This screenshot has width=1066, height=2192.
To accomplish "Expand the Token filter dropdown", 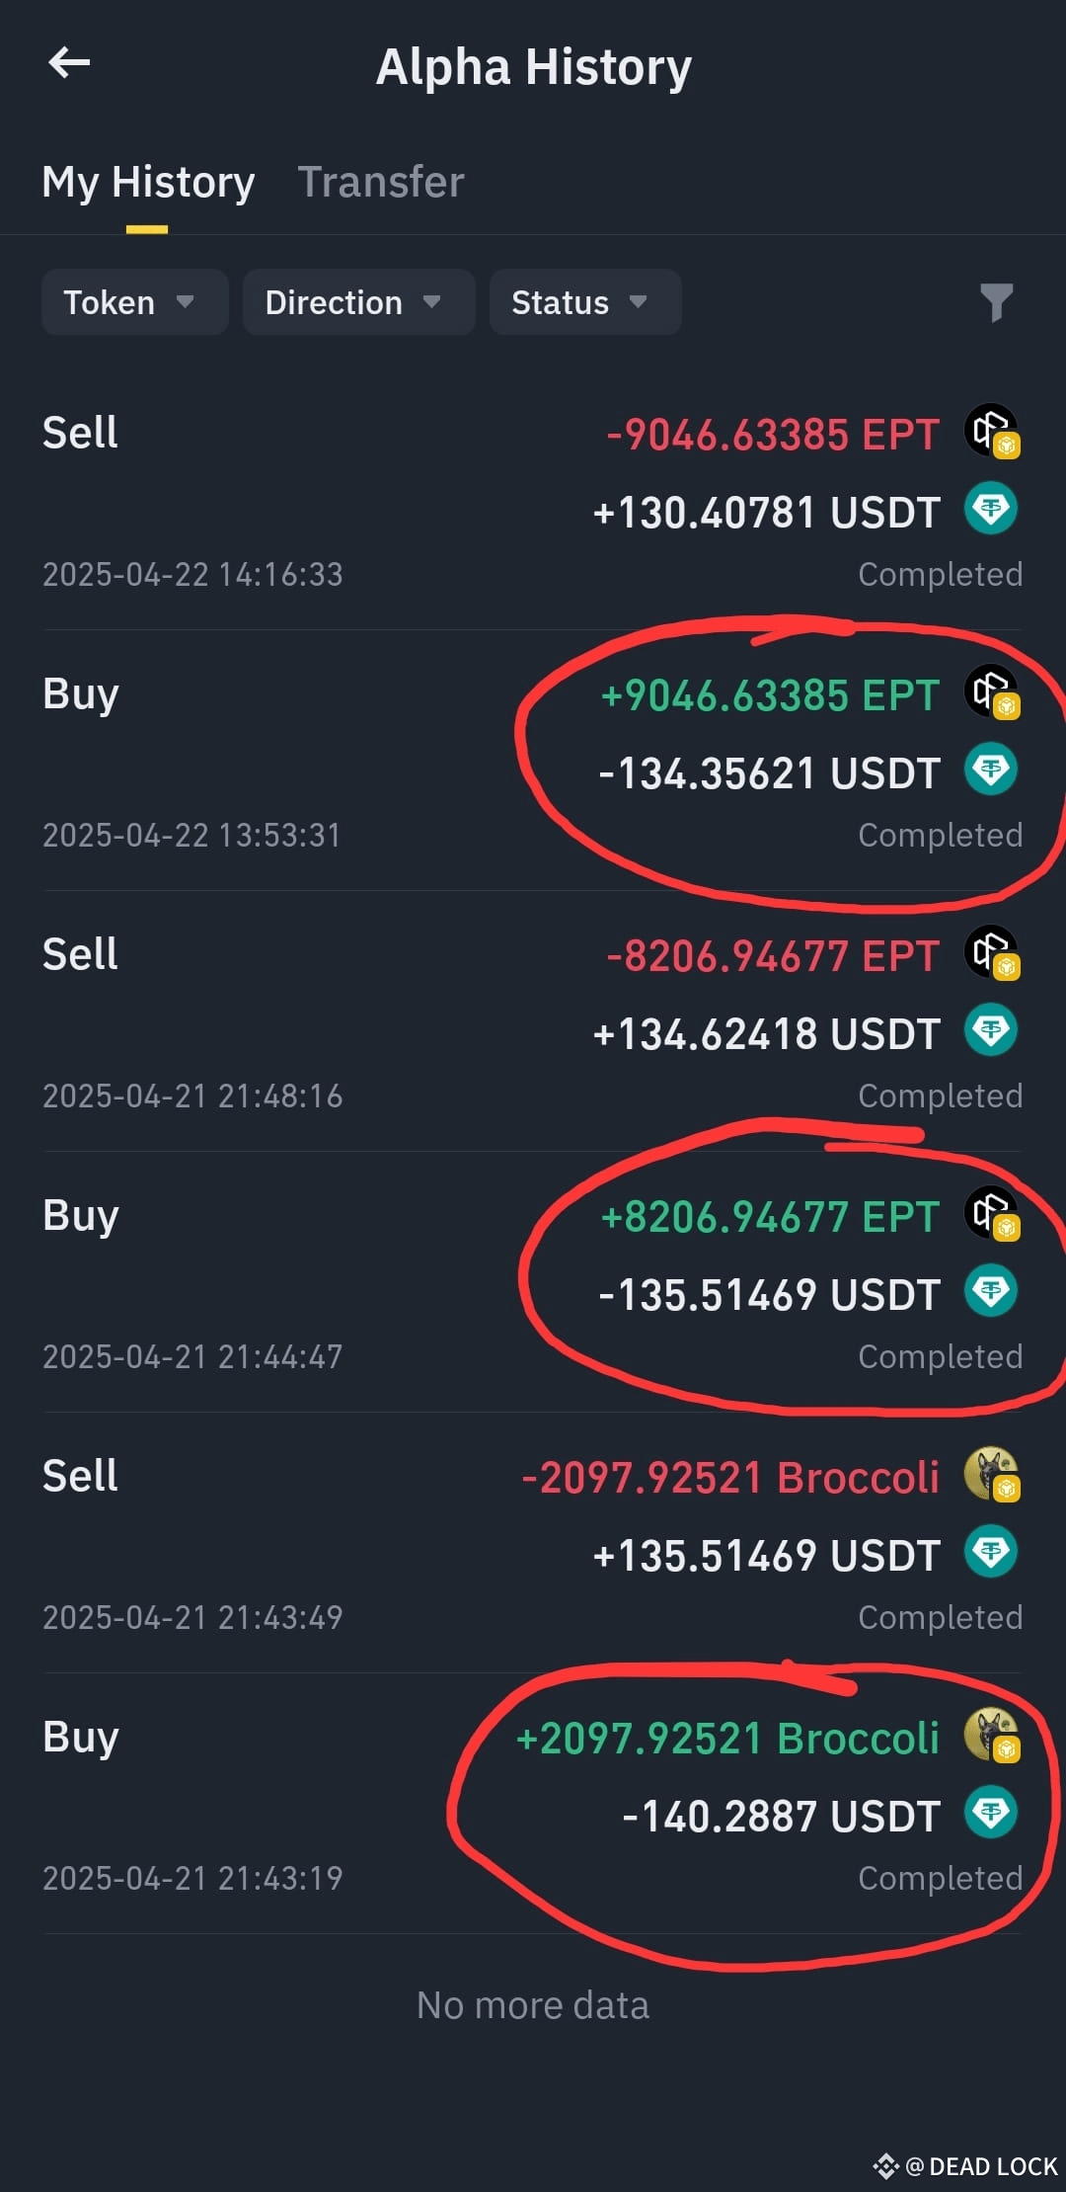I will tap(135, 302).
